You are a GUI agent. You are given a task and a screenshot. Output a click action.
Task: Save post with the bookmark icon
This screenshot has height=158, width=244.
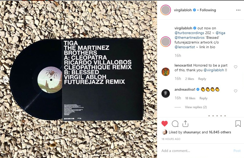point(238,124)
